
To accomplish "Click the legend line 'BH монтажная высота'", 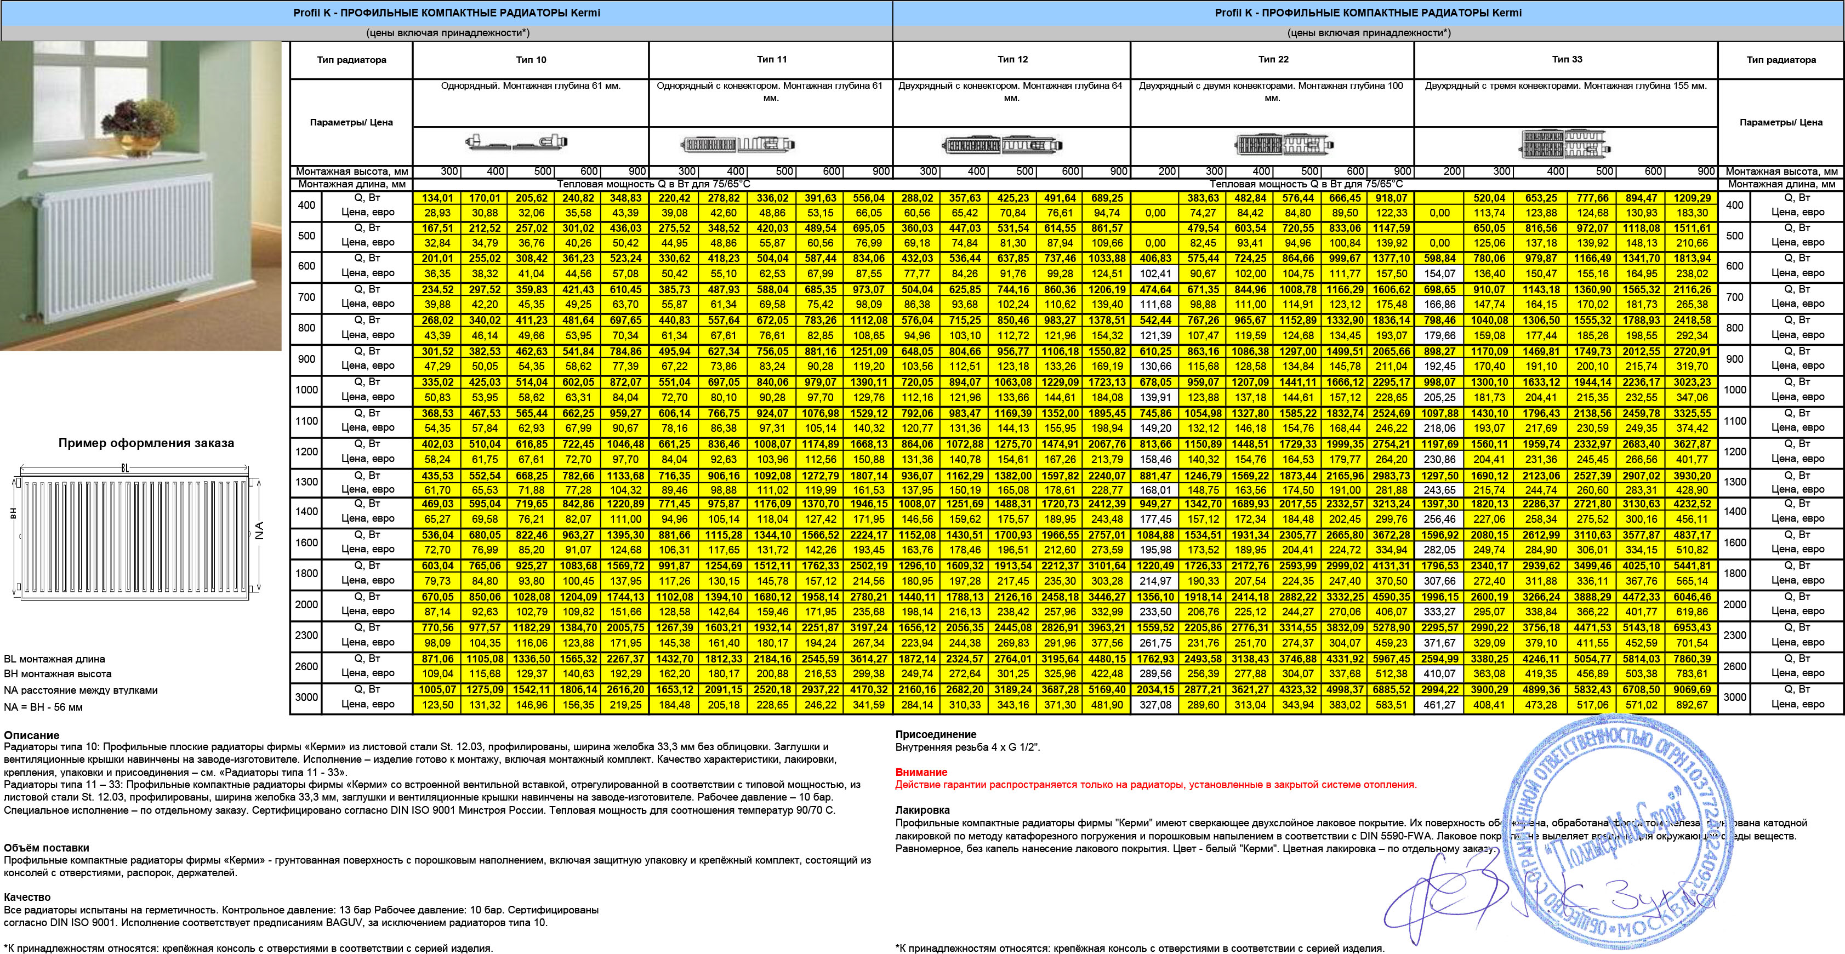I will click(58, 673).
